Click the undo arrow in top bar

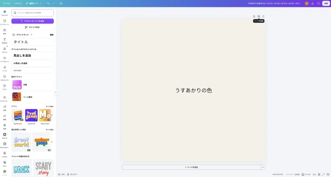point(48,3)
